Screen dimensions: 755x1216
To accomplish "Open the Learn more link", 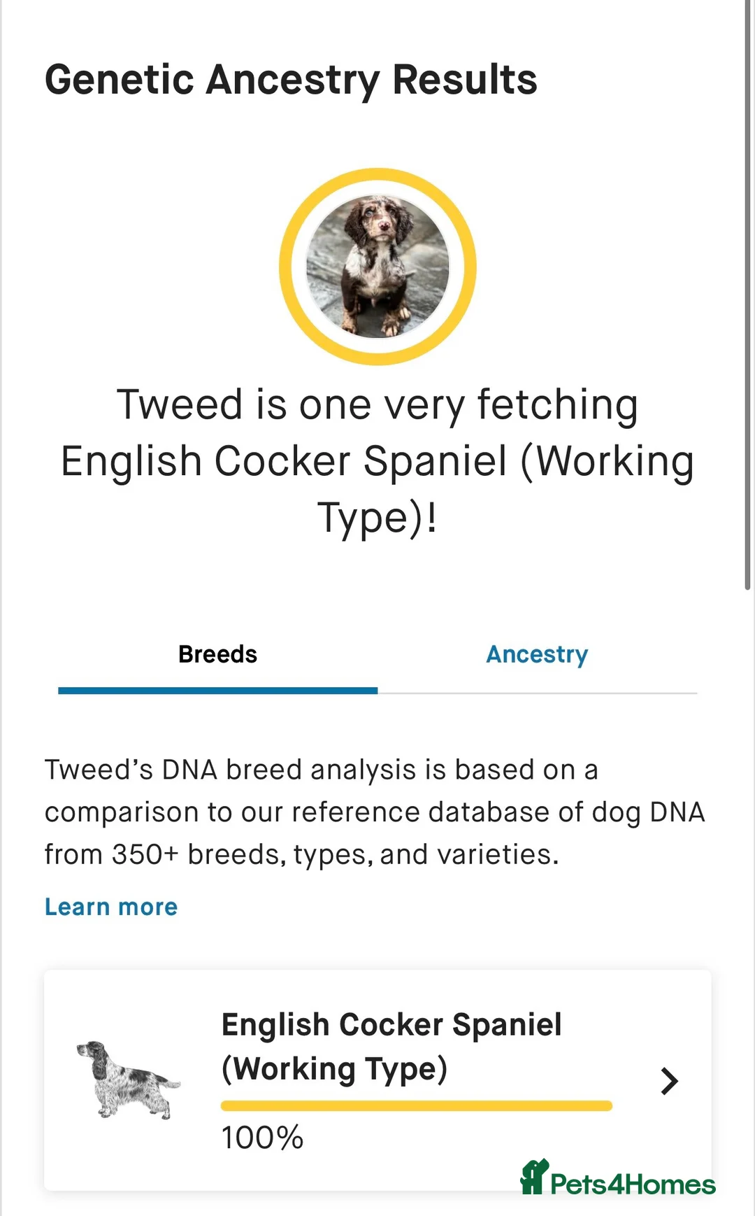I will pyautogui.click(x=110, y=906).
